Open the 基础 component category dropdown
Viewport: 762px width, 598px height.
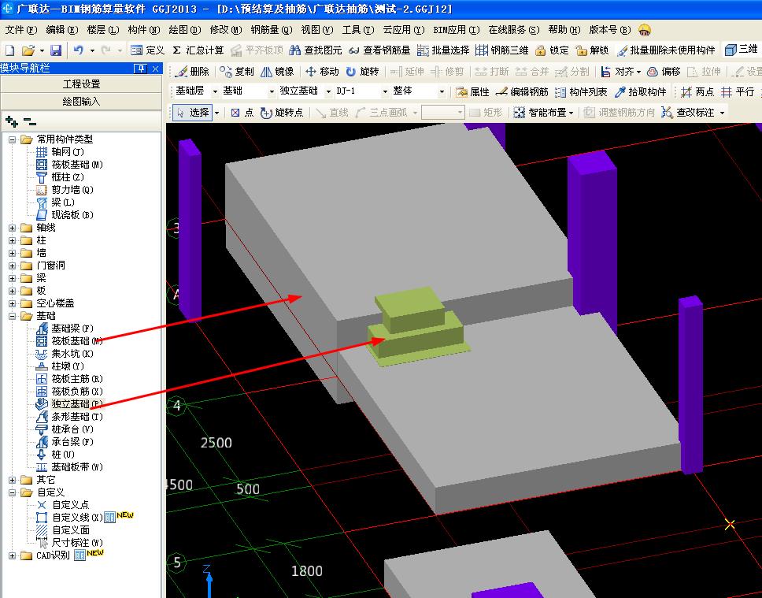(271, 91)
